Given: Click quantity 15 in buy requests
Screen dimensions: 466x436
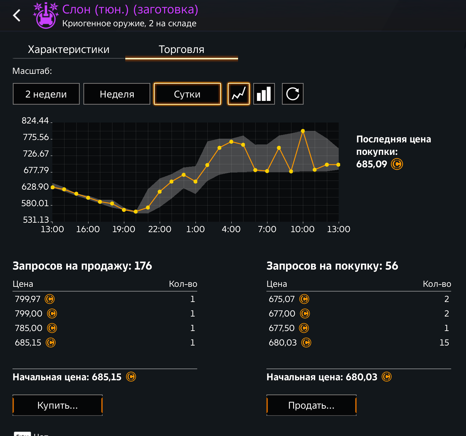Looking at the screenshot, I should point(444,343).
